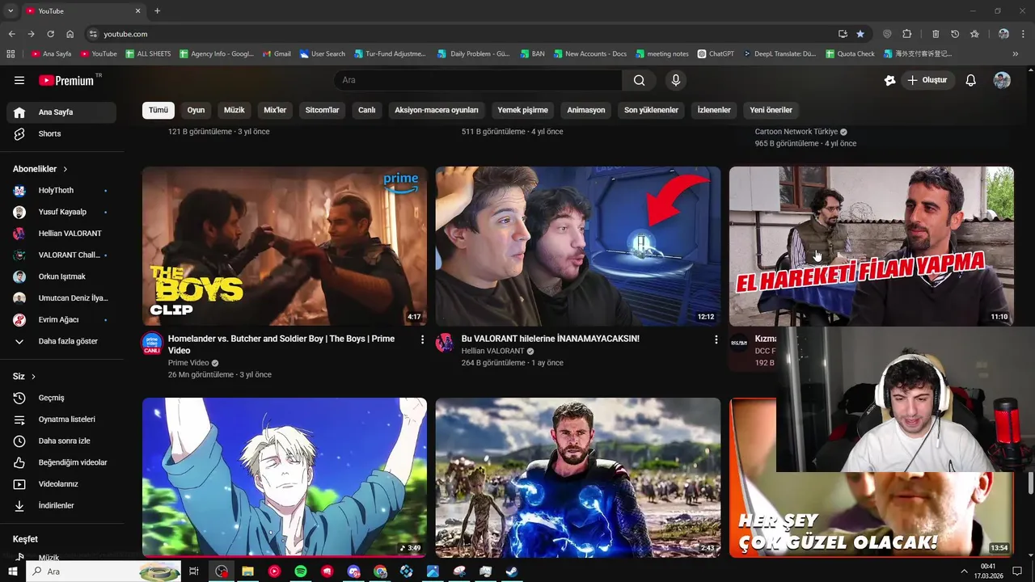
Task: Select the Oyun filter chip
Action: tap(196, 110)
